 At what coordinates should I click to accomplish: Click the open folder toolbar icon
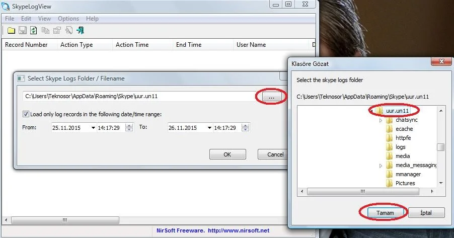point(11,30)
